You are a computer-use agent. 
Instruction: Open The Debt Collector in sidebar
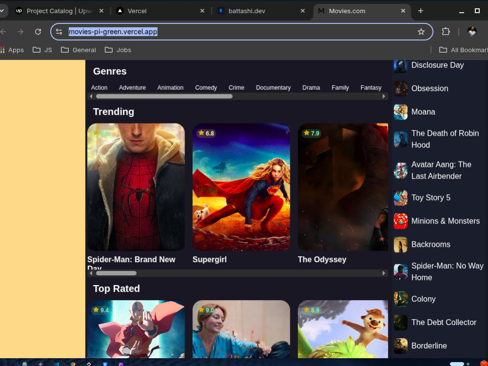[x=438, y=323]
